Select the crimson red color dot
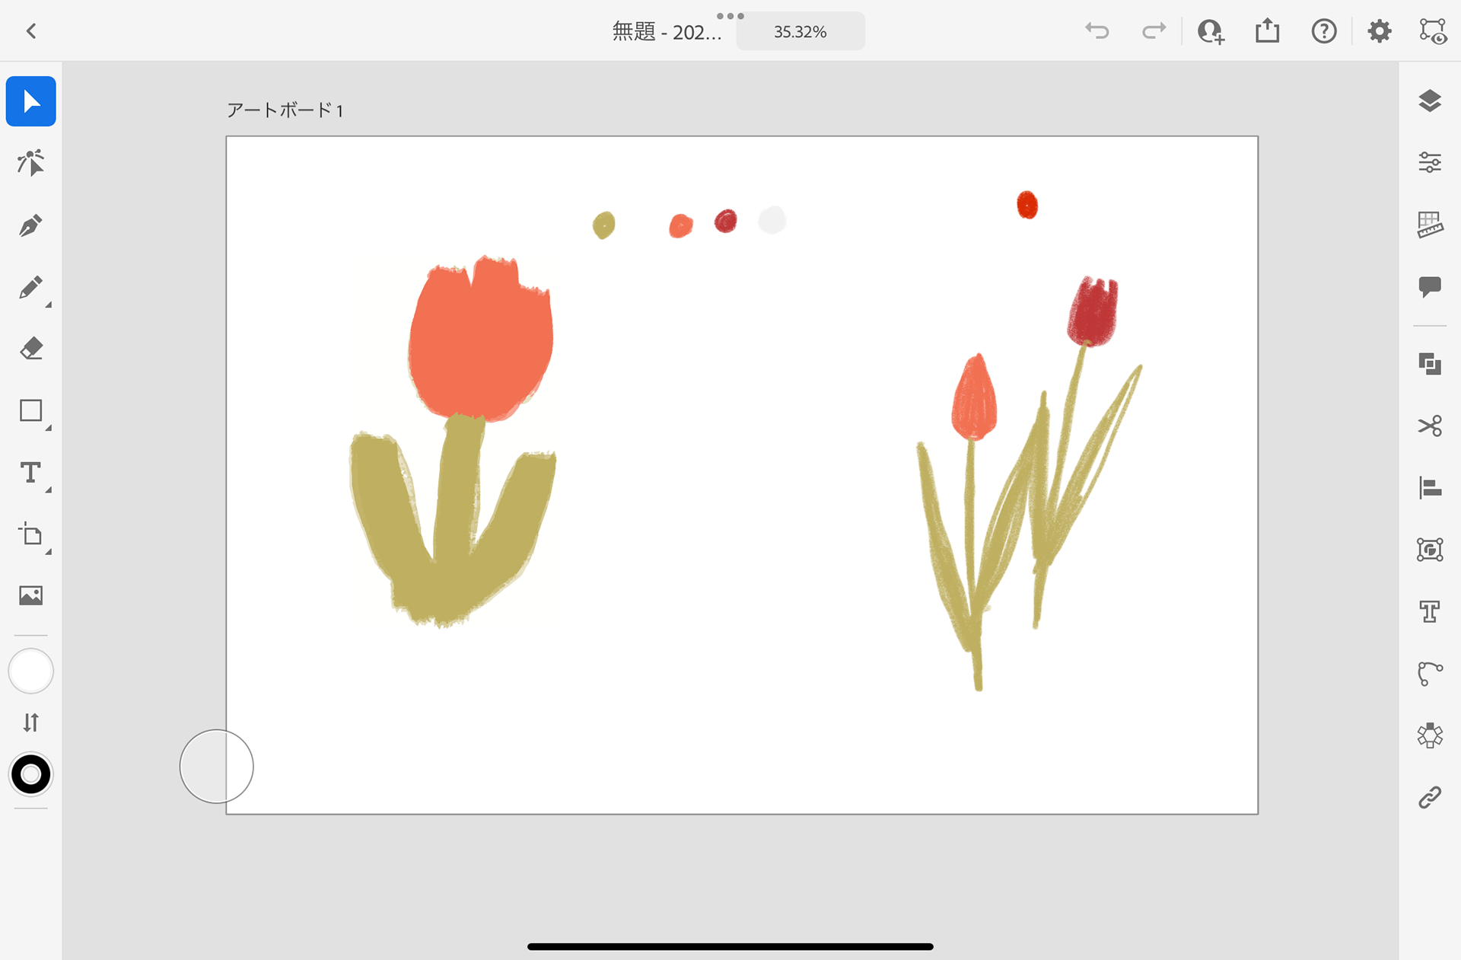The width and height of the screenshot is (1461, 960). pyautogui.click(x=726, y=221)
